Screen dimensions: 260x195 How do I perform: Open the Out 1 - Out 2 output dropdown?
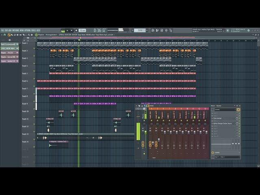click(227, 157)
